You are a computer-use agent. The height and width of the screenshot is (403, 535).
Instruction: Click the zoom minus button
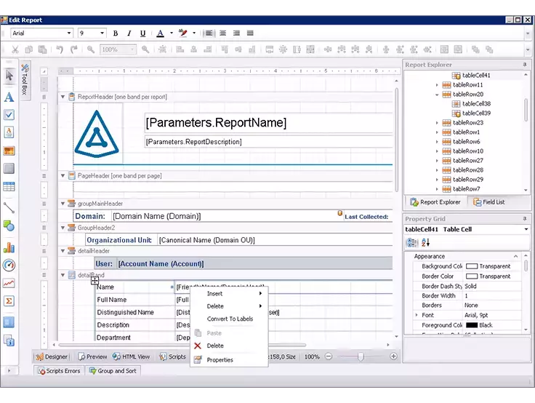tap(329, 356)
